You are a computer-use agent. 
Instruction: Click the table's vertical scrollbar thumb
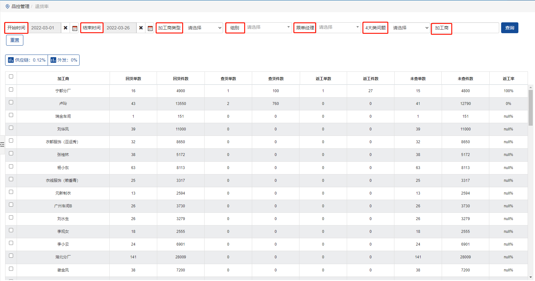click(531, 108)
